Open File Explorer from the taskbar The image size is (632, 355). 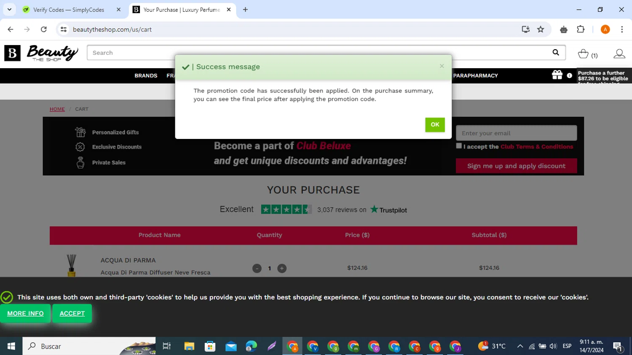(189, 346)
